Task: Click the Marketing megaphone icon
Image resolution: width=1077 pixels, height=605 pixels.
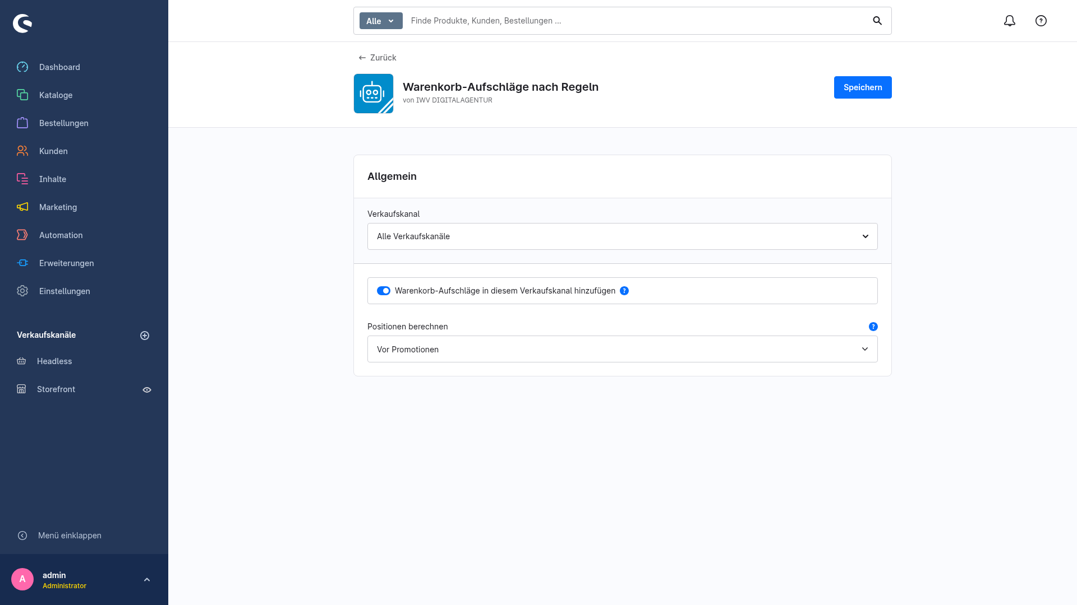Action: point(22,207)
